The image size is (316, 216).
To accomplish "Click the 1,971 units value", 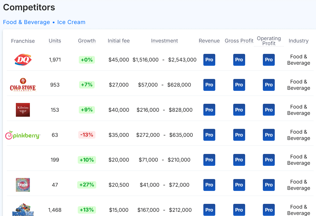I will (x=55, y=60).
